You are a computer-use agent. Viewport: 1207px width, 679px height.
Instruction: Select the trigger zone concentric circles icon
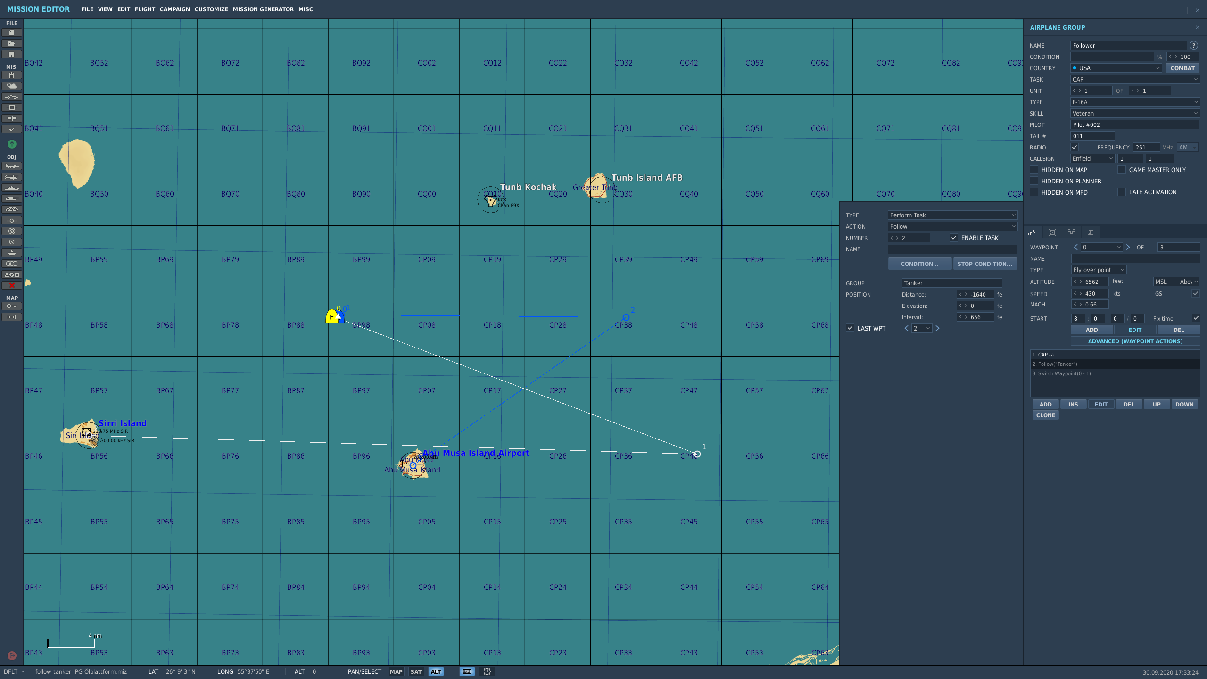click(12, 231)
